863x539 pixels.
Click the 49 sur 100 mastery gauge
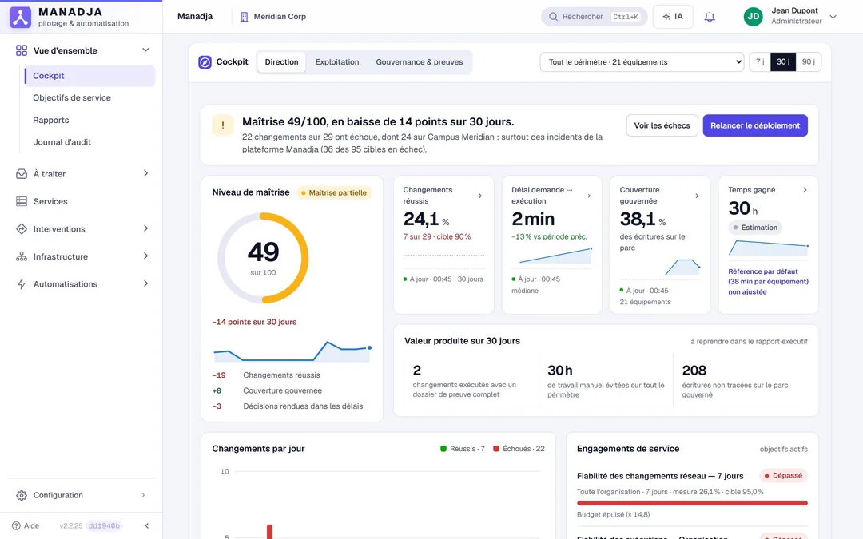[x=263, y=258]
